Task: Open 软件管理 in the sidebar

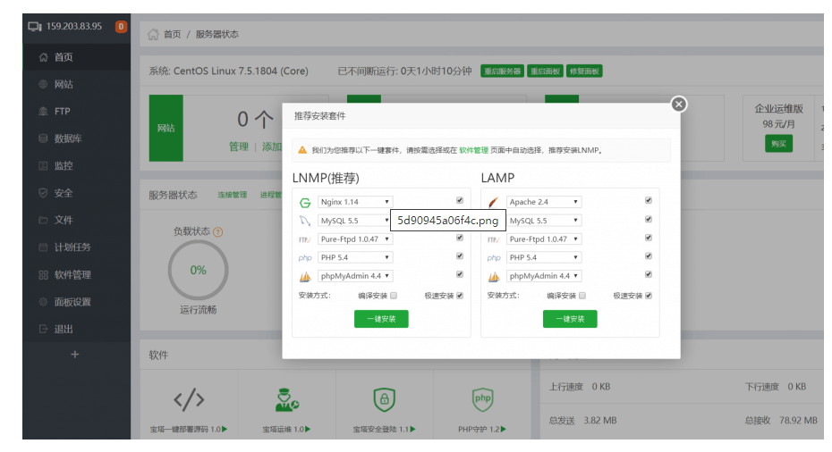Action: [72, 274]
